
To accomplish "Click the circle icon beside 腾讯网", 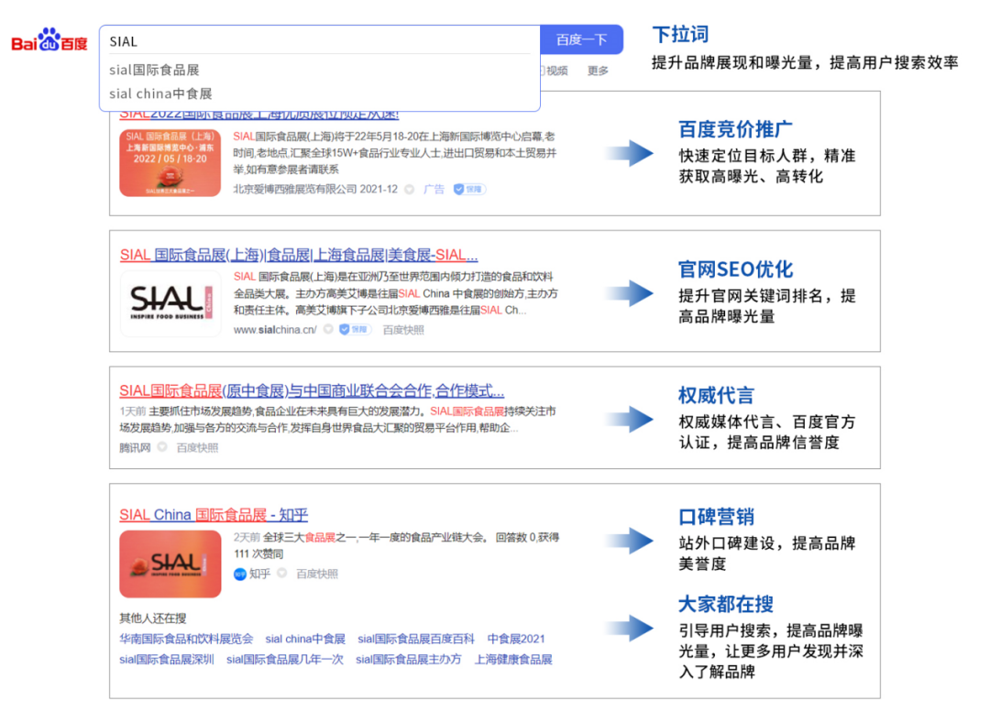I will click(x=162, y=446).
